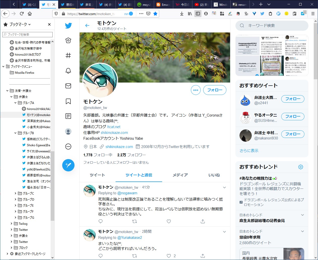Close the bookmarks sidebar

pyautogui.click(x=49, y=24)
